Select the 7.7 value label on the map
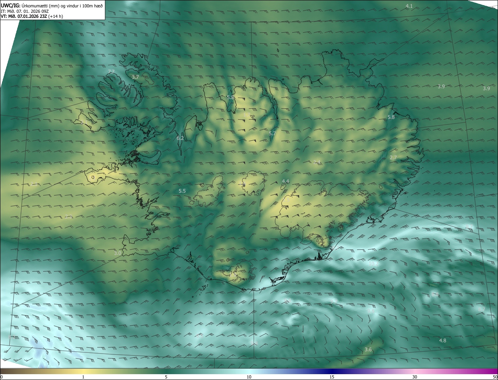The height and width of the screenshot is (380, 498). 112,71
